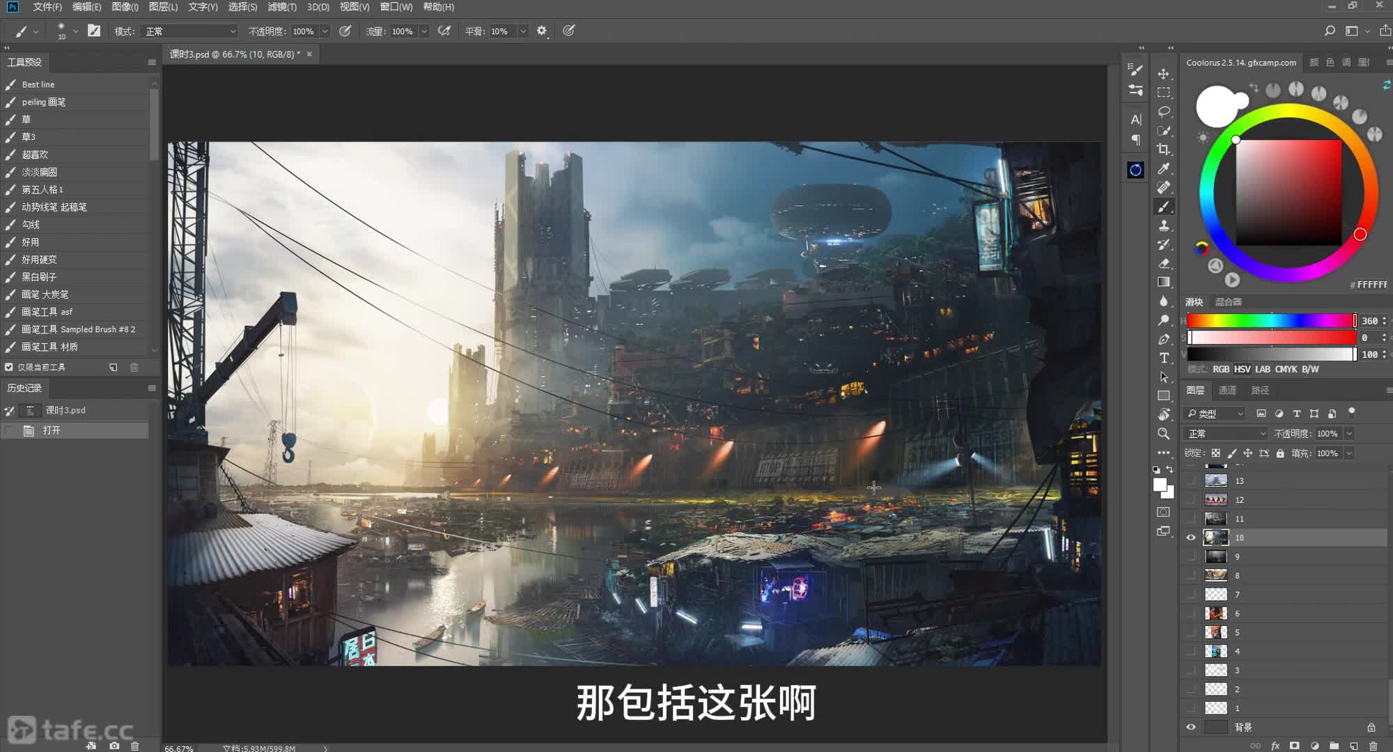Select the Brush tool in toolbox
1393x752 pixels.
(1163, 207)
